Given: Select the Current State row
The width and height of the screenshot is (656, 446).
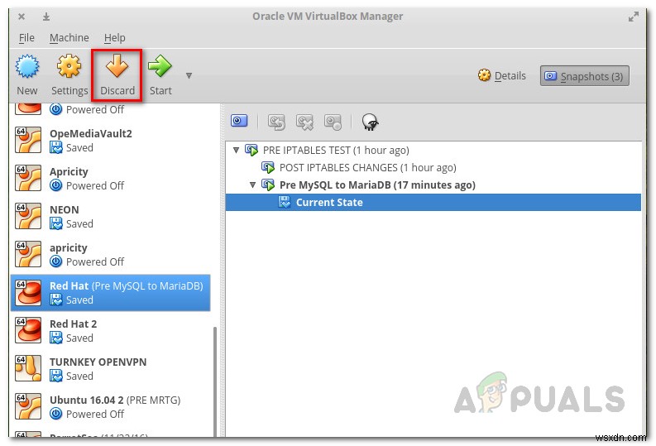Looking at the screenshot, I should point(433,203).
